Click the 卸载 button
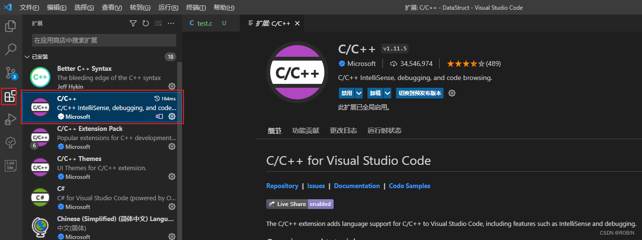The height and width of the screenshot is (240, 642). (x=375, y=93)
